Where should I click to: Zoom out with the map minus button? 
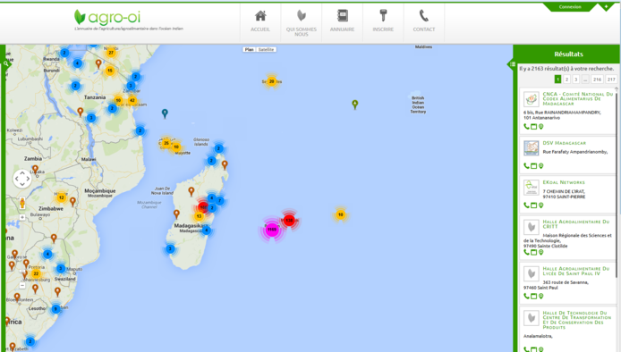coord(22,285)
